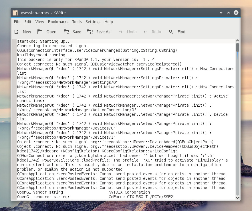Click the left icon border of the editor
This screenshot has height=211, width=252.
[x=14, y=119]
